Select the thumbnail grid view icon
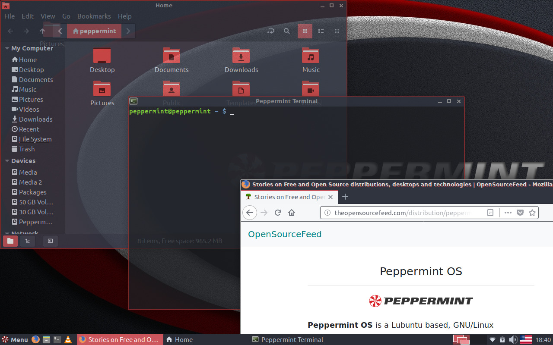Image resolution: width=553 pixels, height=345 pixels. 305,31
